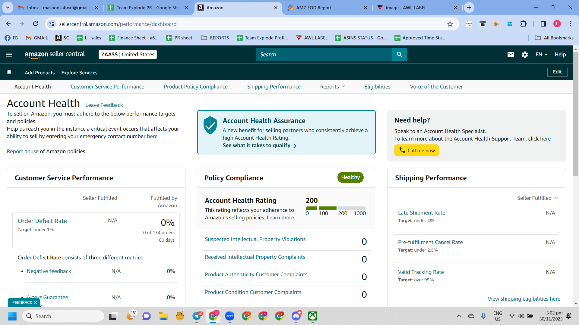This screenshot has width=579, height=325.
Task: Click the ZAASS United States marketplace switcher
Action: 128,54
